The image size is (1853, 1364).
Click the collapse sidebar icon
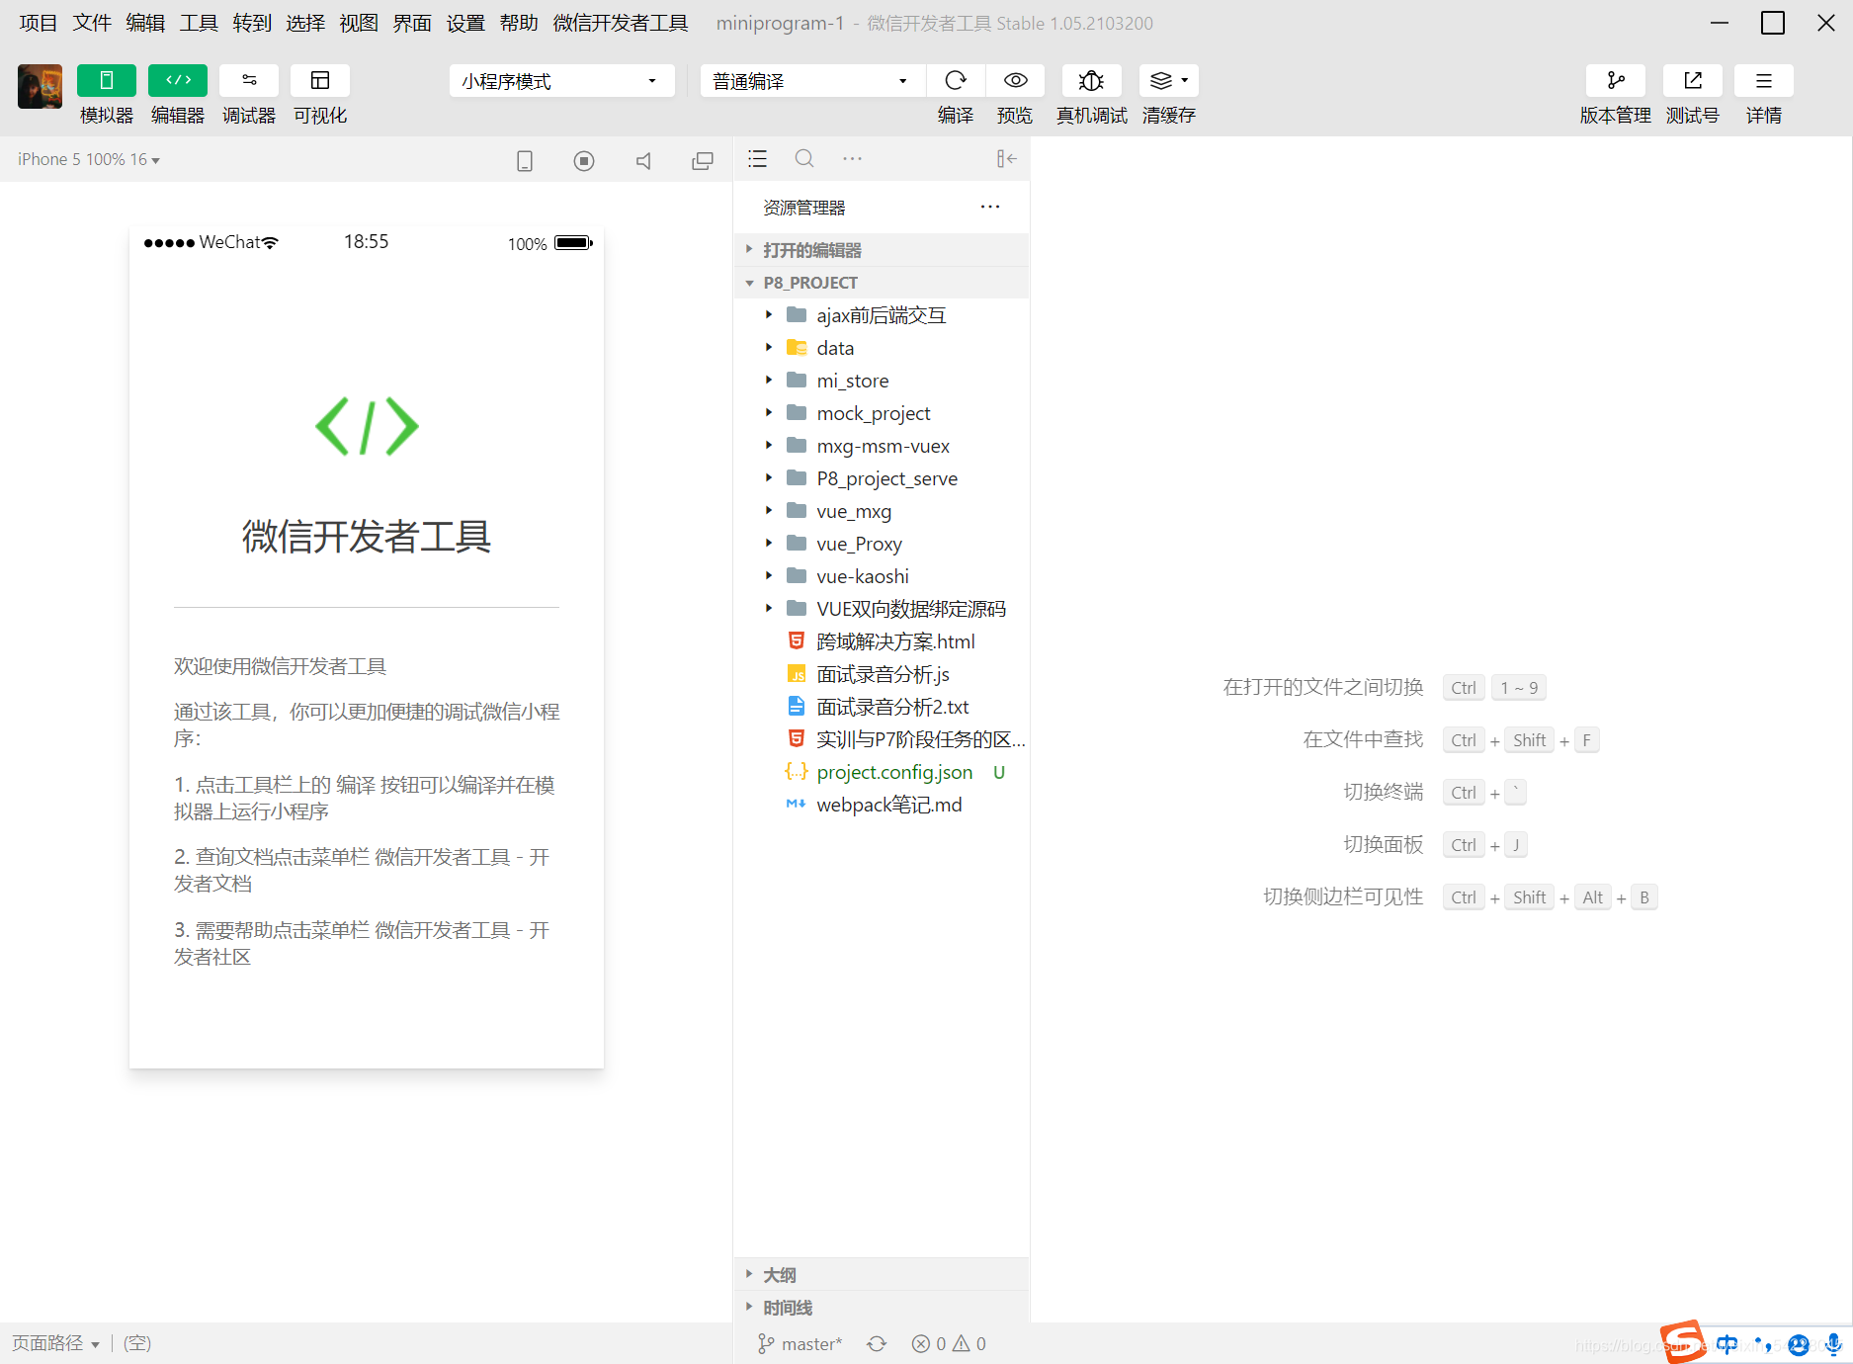(x=1006, y=158)
